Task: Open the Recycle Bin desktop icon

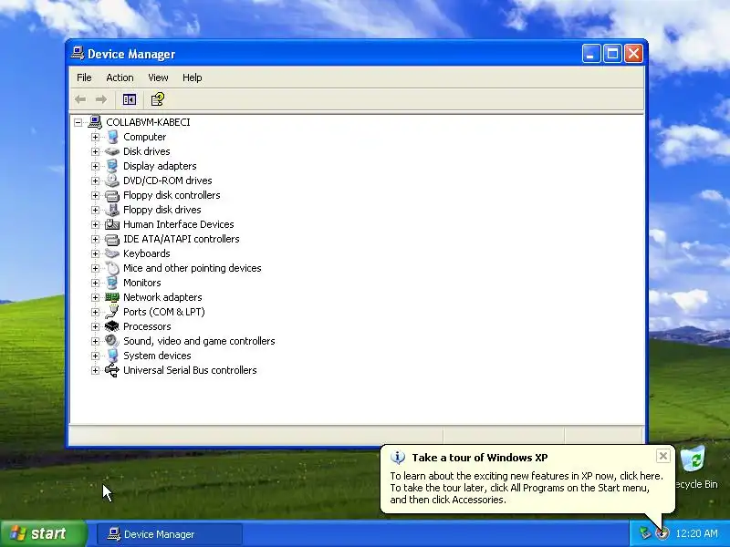Action: pyautogui.click(x=693, y=459)
